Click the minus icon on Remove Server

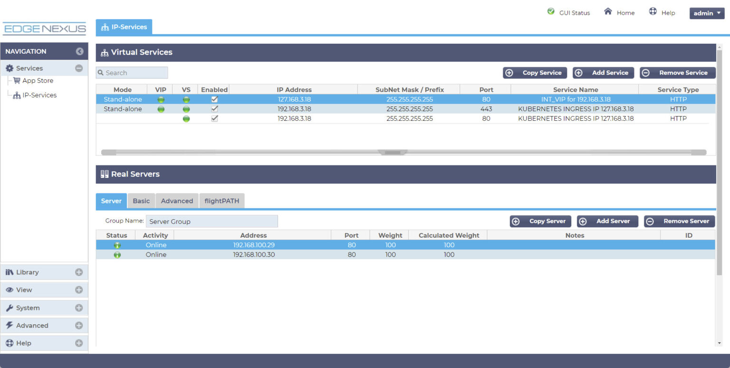click(x=650, y=221)
